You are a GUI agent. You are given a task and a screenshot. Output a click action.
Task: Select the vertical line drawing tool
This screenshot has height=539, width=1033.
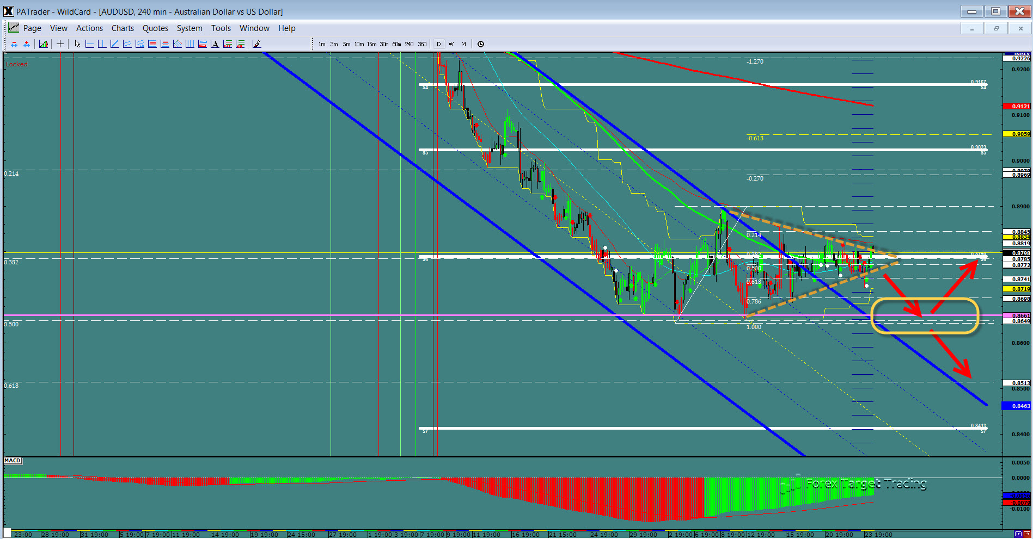click(102, 44)
